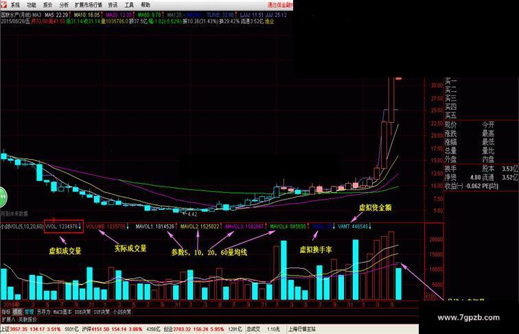Select the 指标 tab
Image resolution: width=519 pixels, height=334 pixels.
coord(6,312)
